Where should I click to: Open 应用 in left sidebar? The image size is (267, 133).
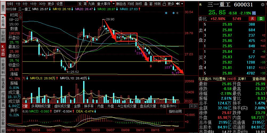tap(3, 22)
